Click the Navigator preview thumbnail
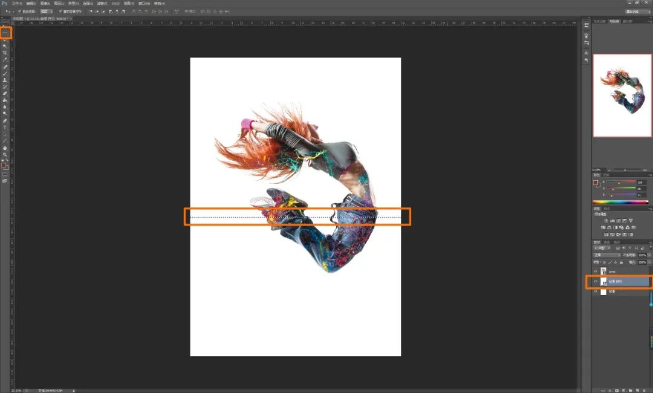 point(622,96)
